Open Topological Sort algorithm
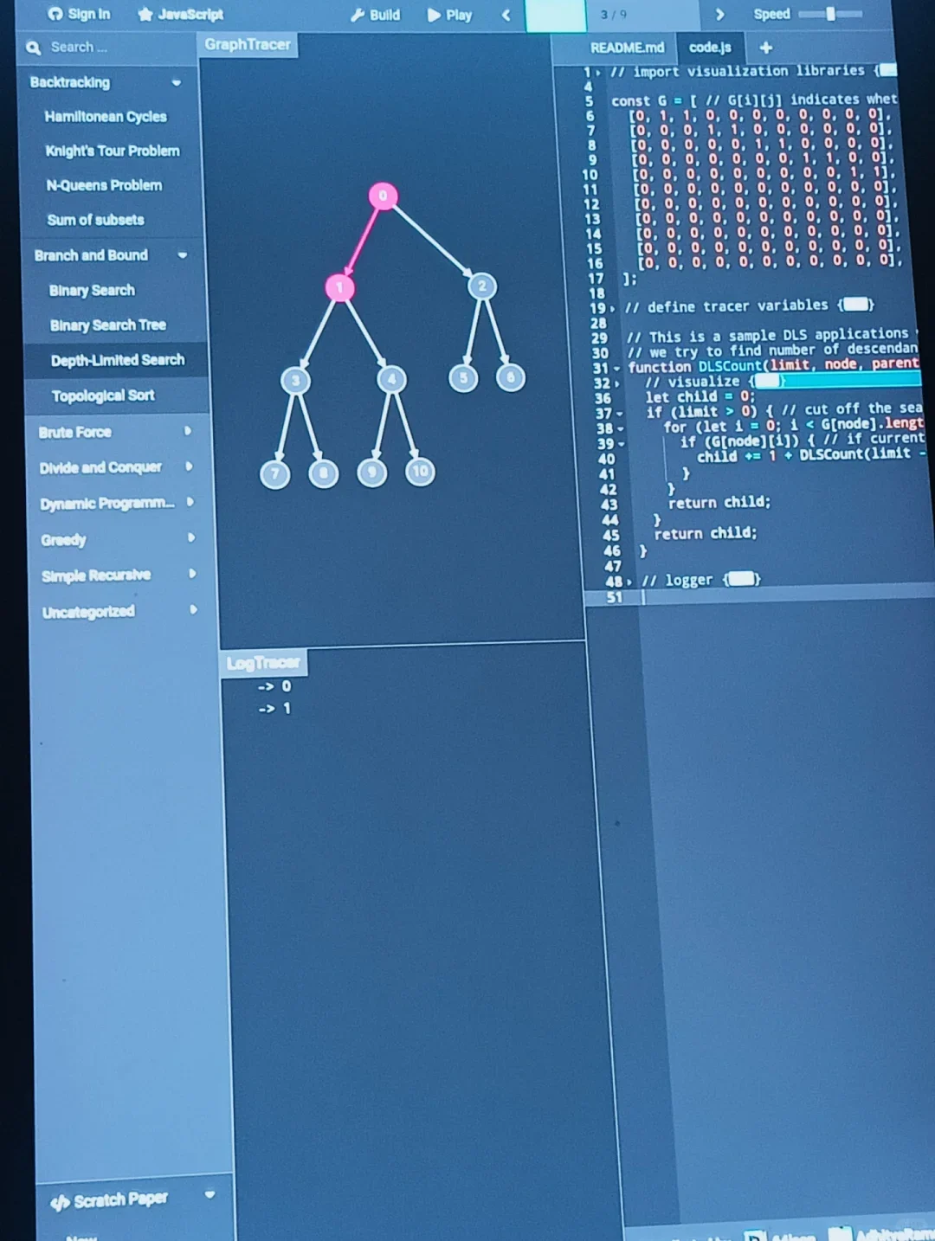935x1241 pixels. (x=103, y=395)
